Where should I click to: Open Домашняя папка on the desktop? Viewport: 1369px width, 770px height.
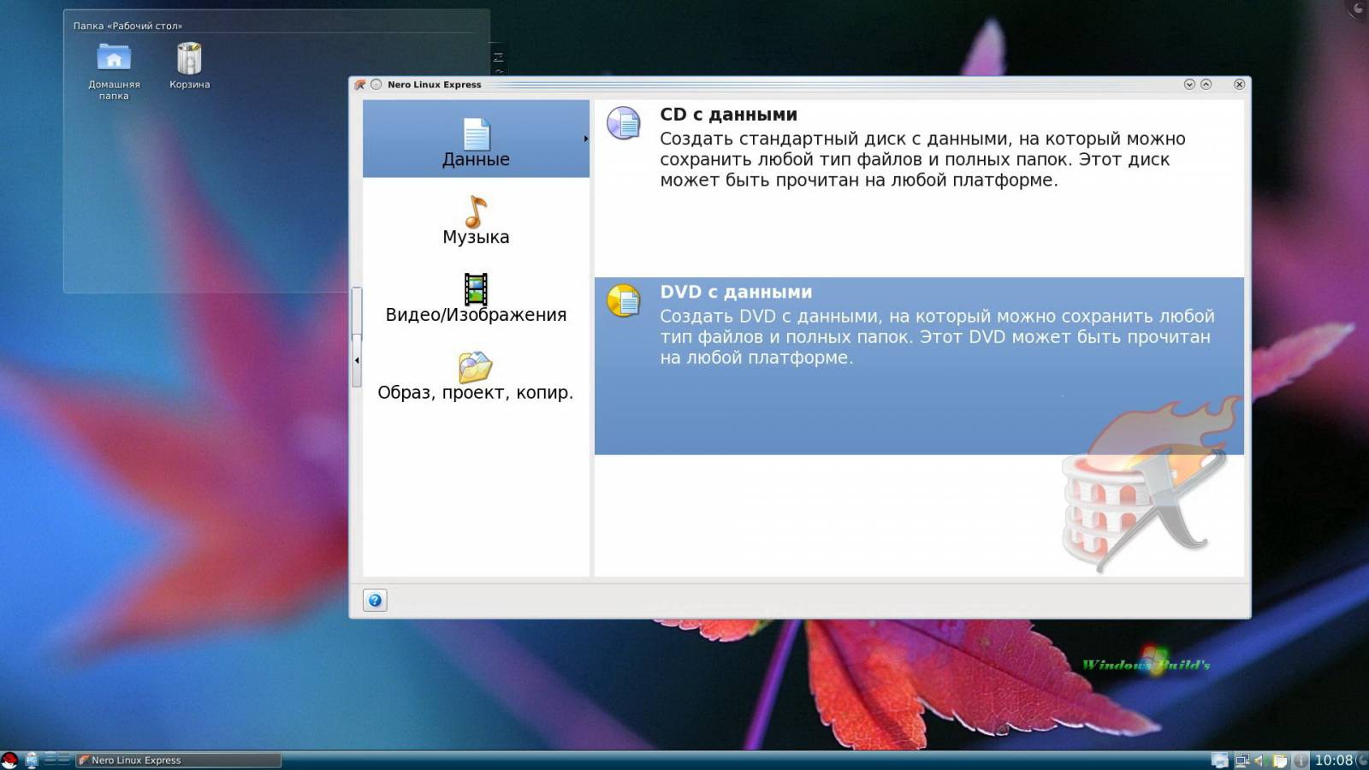[114, 72]
